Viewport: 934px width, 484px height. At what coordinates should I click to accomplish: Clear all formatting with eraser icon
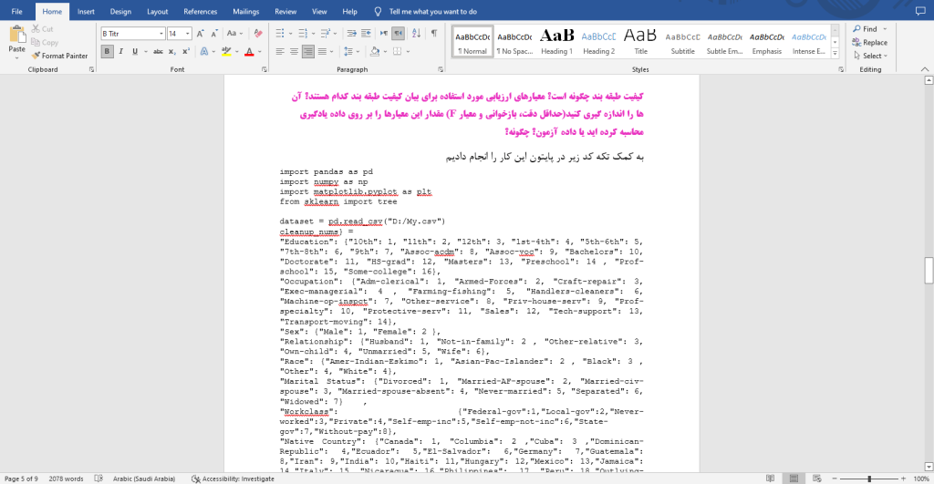[258, 34]
